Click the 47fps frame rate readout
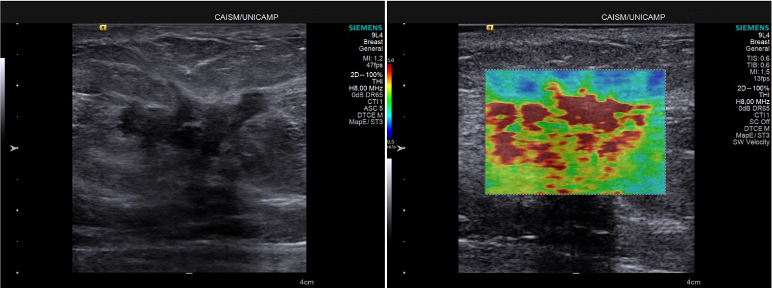This screenshot has width=772, height=289. point(374,66)
